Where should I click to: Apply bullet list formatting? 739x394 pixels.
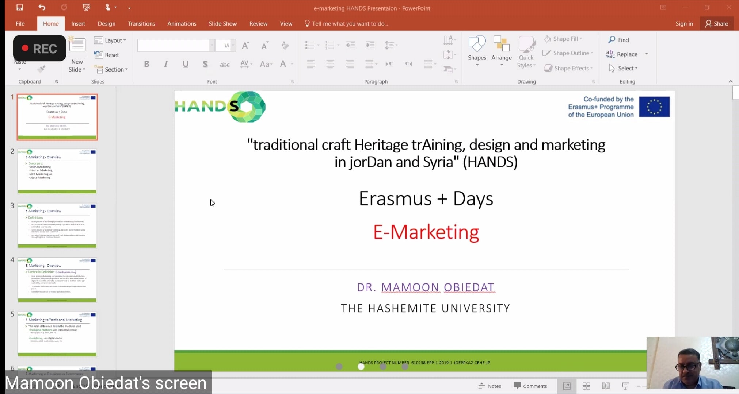click(x=309, y=45)
